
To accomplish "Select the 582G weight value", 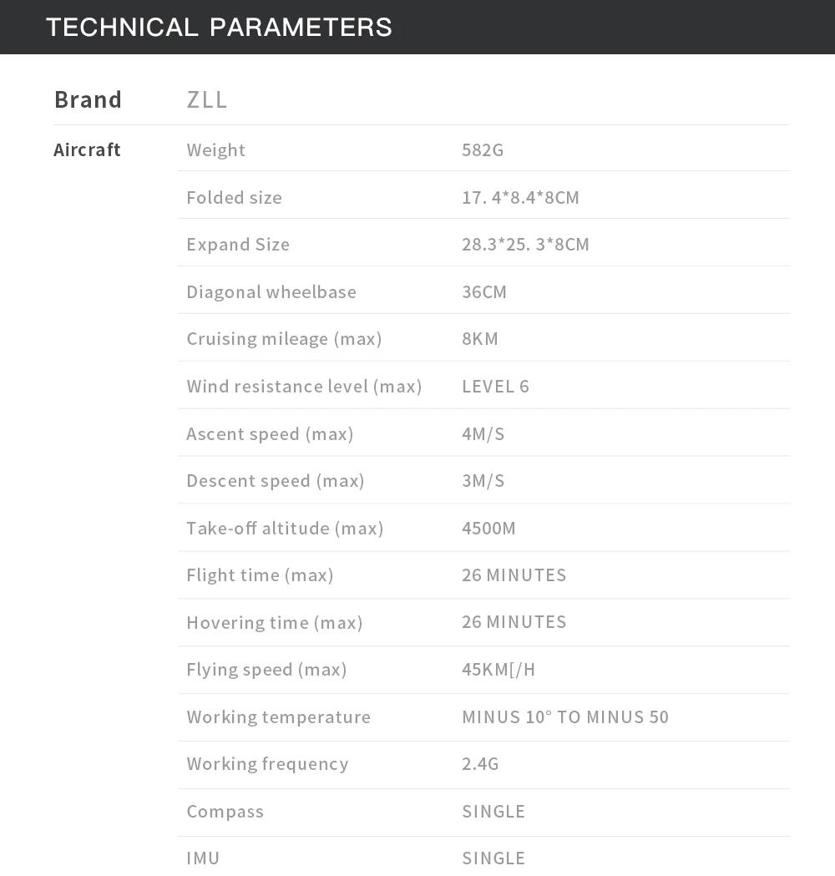I will 483,150.
